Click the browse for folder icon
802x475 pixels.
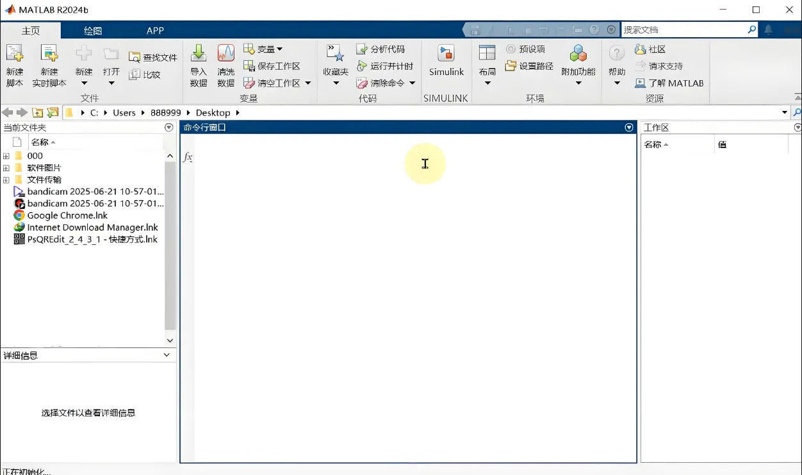(x=53, y=113)
